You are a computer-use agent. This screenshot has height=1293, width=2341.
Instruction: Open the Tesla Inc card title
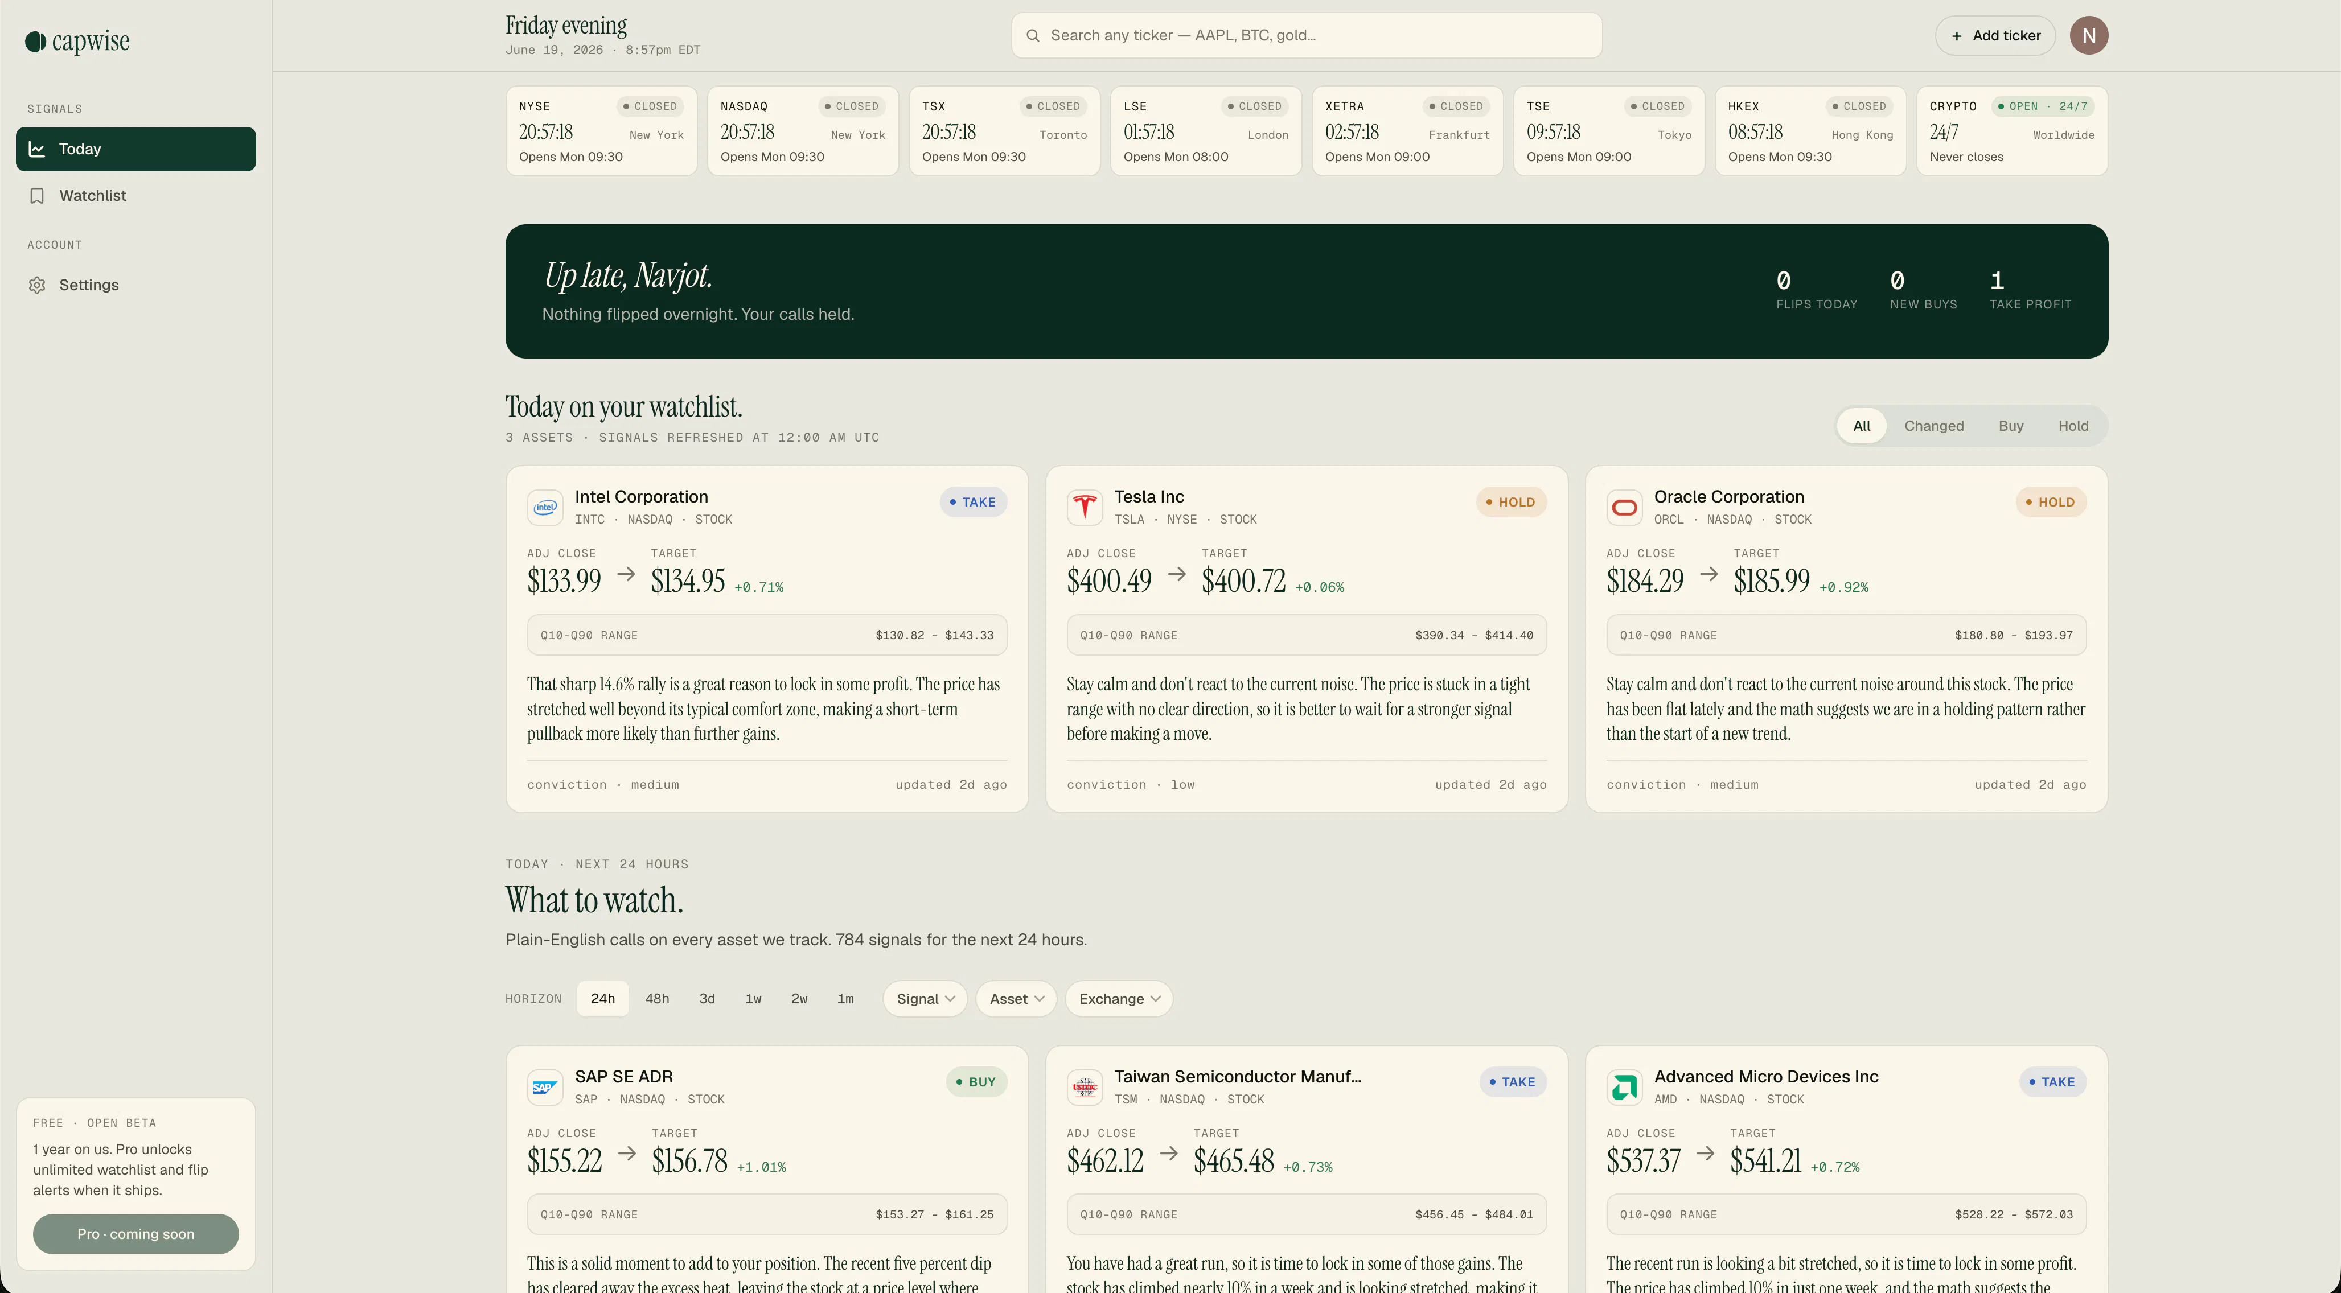tap(1149, 497)
